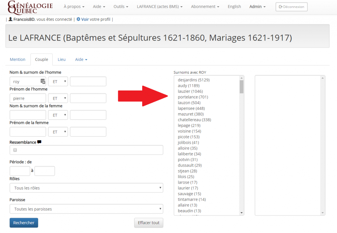Select desjardins (5129) in surnames list
The image size is (337, 233).
[x=194, y=80]
